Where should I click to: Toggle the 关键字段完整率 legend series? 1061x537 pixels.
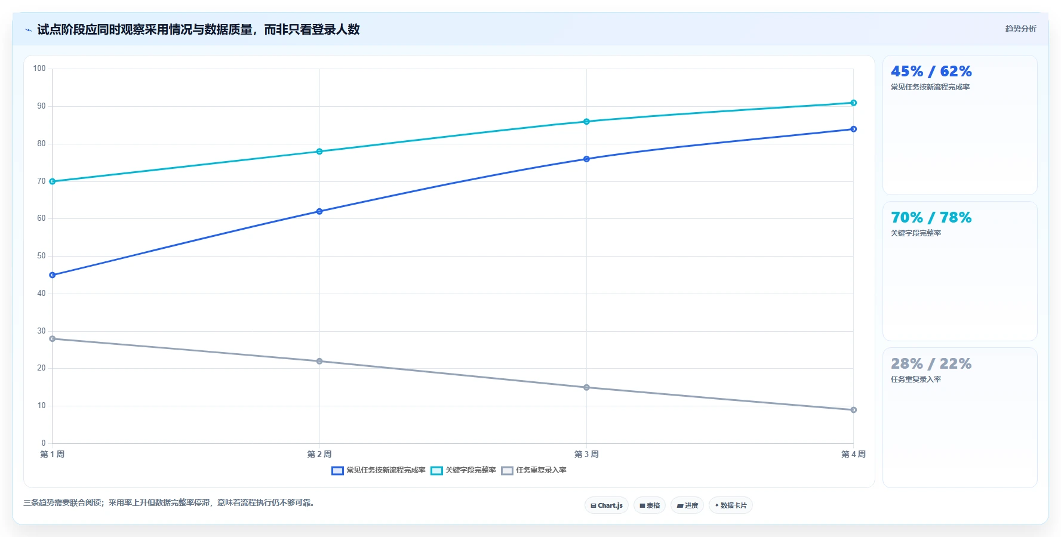click(x=463, y=470)
